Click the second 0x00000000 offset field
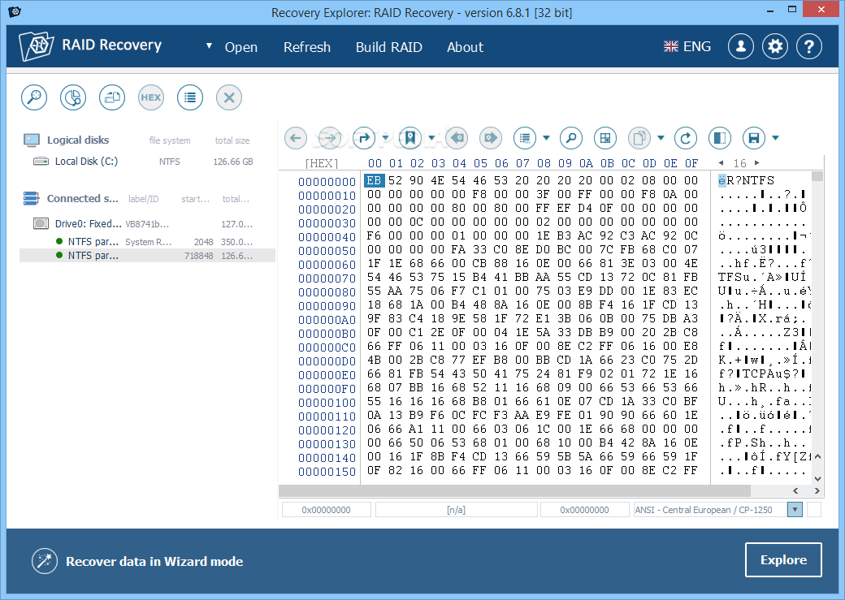The image size is (845, 600). [584, 510]
